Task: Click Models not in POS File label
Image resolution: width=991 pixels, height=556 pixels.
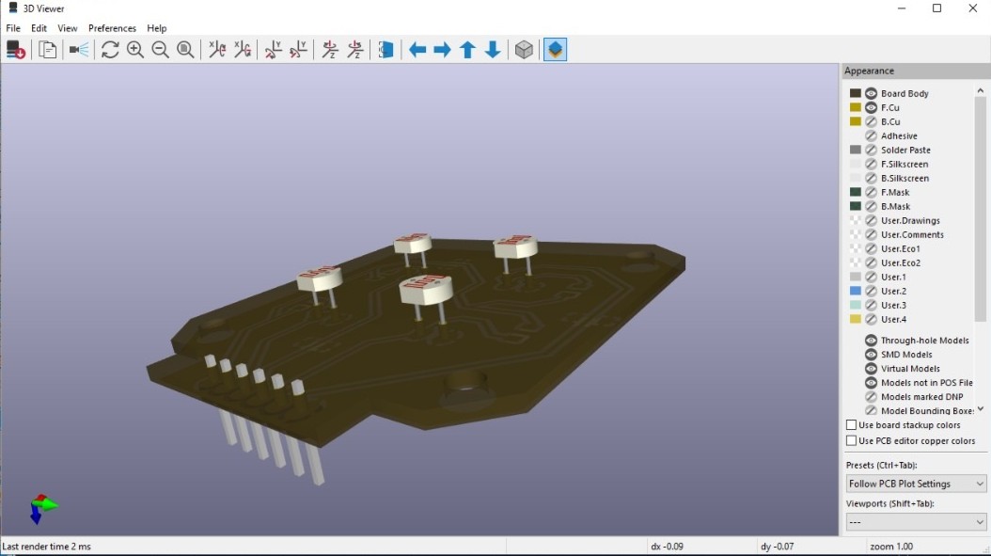Action: (926, 383)
